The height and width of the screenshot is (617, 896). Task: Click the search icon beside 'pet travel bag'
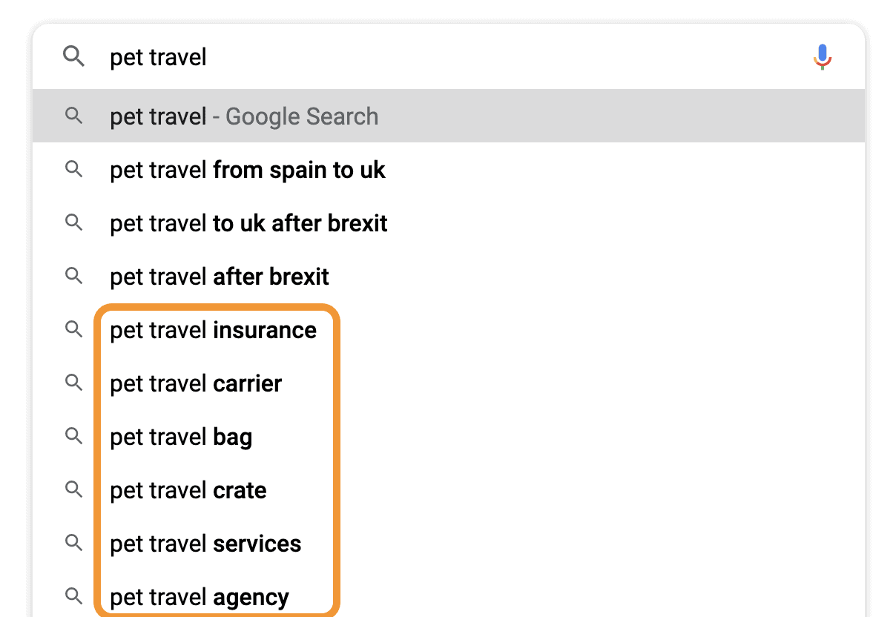coord(73,437)
